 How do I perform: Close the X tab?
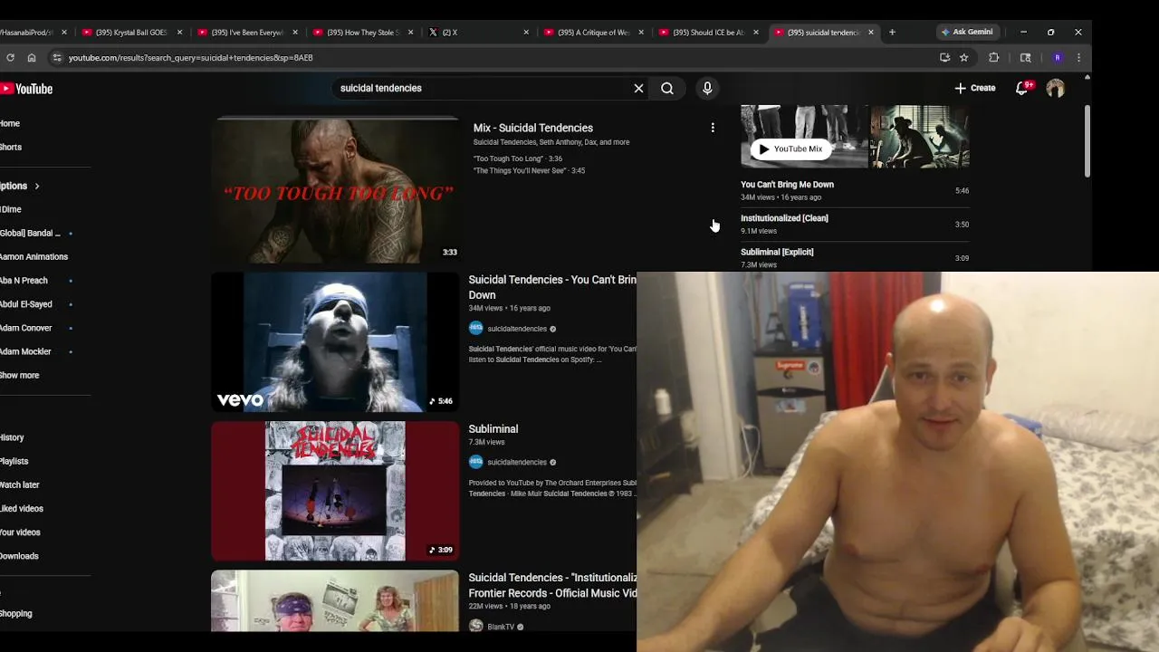click(x=526, y=32)
